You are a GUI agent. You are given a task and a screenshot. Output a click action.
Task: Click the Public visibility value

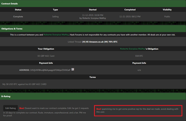click(x=167, y=17)
